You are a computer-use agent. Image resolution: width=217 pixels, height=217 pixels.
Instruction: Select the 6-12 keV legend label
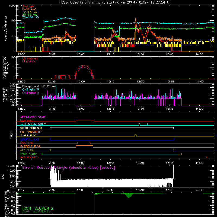29,9
